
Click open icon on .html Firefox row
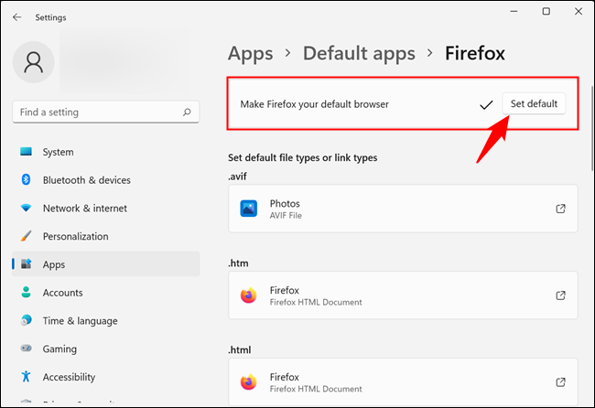(x=560, y=381)
